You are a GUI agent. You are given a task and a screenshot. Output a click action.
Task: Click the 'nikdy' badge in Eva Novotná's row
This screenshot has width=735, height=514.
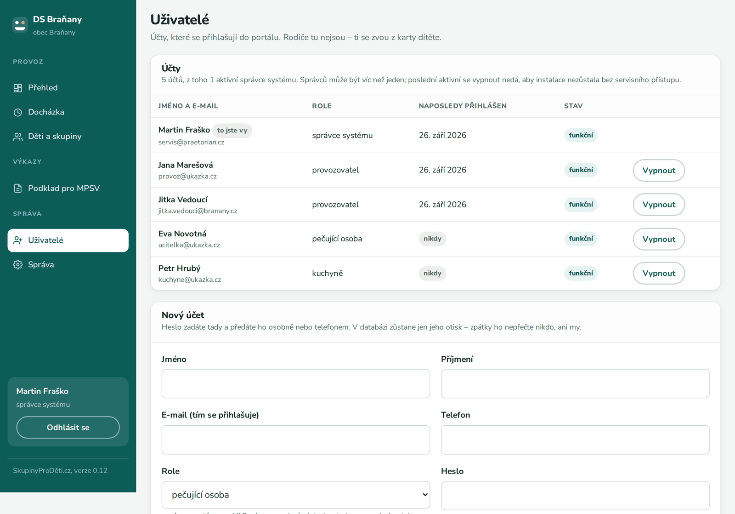click(x=432, y=239)
